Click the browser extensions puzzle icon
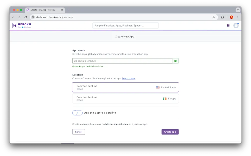 (222, 17)
